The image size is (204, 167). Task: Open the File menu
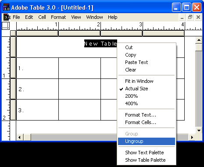coord(16,17)
